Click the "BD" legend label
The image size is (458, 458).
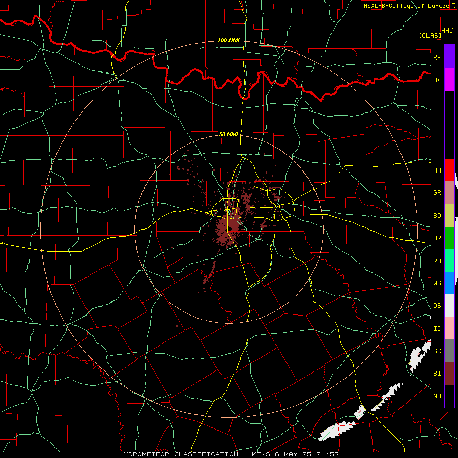[437, 216]
